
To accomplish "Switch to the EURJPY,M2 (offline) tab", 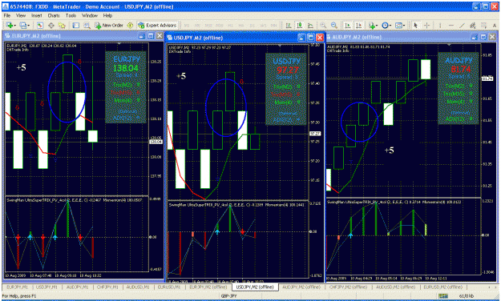I will [x=208, y=287].
